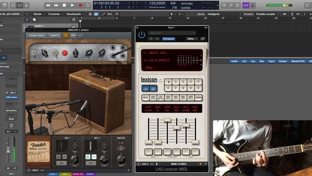Click the link icon in Lexicon header
The image size is (312, 176).
click(203, 39)
